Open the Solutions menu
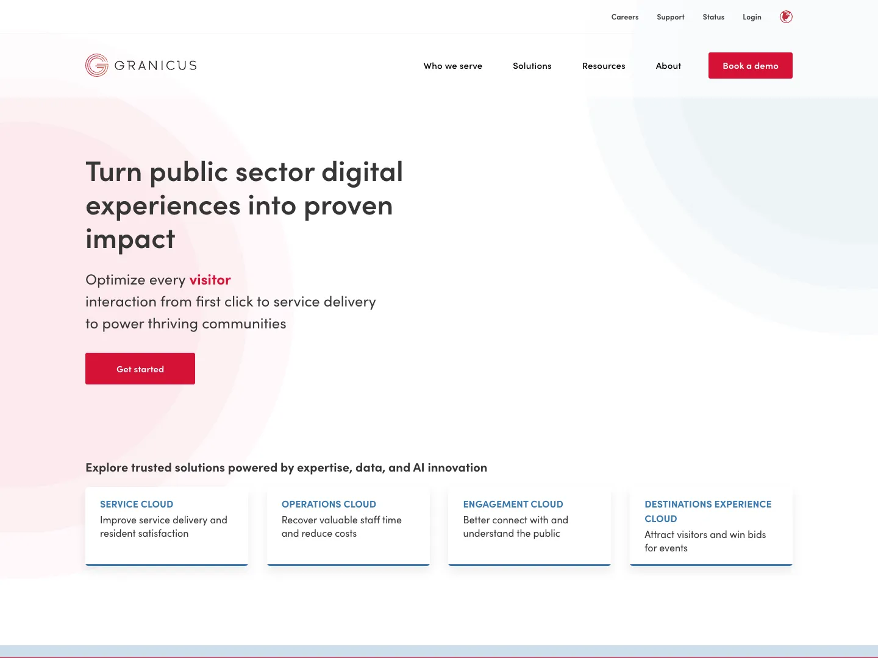The width and height of the screenshot is (878, 658). [x=532, y=66]
